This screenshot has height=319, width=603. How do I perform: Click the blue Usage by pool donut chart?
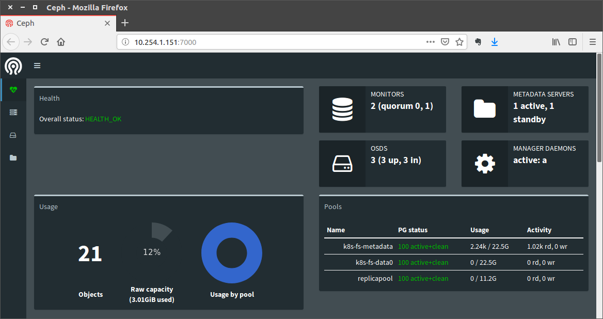pyautogui.click(x=232, y=253)
